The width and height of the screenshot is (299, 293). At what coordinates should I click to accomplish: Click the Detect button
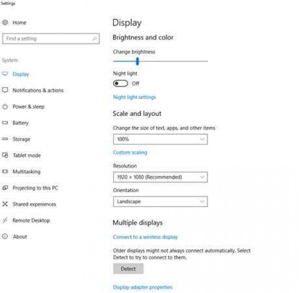tap(128, 269)
